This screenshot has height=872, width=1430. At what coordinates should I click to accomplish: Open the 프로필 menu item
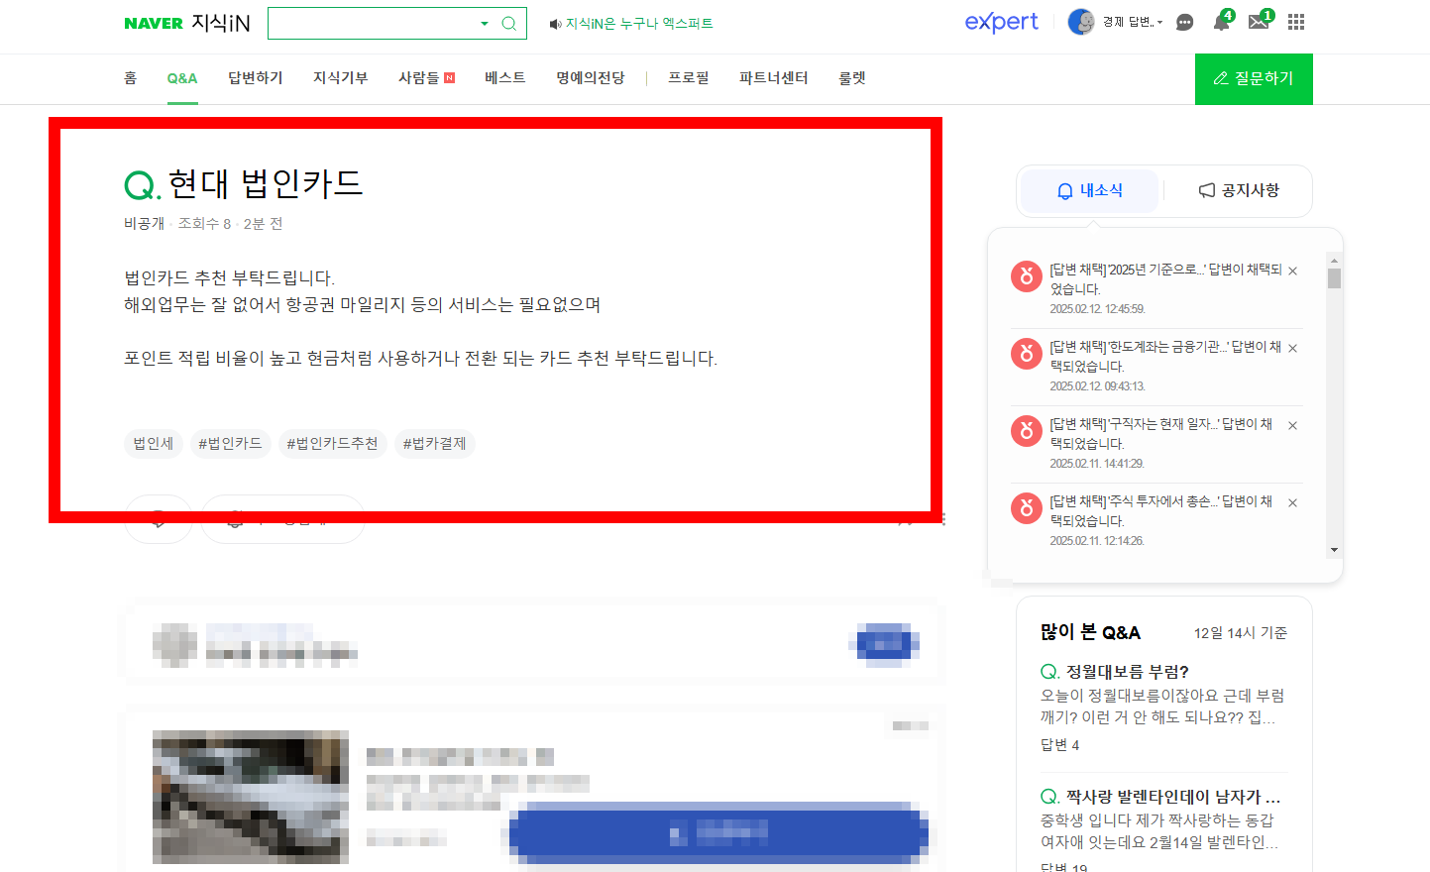click(689, 78)
